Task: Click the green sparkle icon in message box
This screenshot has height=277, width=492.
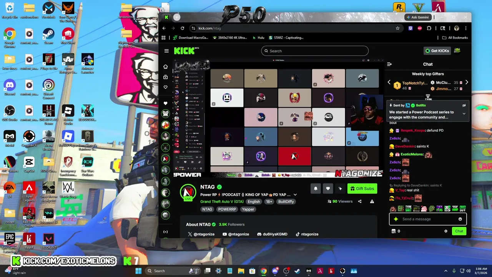Action: (x=396, y=219)
